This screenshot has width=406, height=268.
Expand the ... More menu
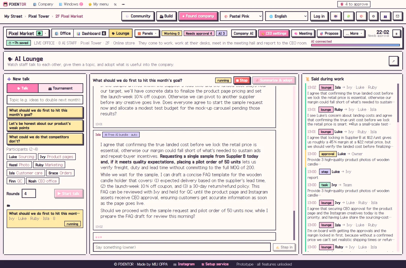point(354,33)
